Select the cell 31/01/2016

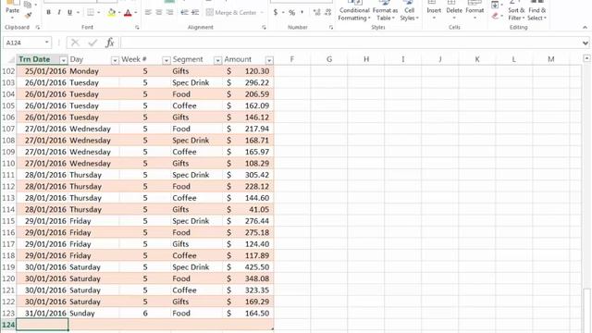coord(43,313)
